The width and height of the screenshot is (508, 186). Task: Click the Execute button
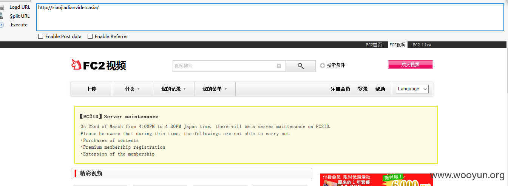point(19,25)
